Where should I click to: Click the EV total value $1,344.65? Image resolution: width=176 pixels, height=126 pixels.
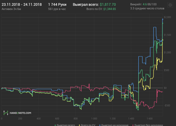pos(110,9)
